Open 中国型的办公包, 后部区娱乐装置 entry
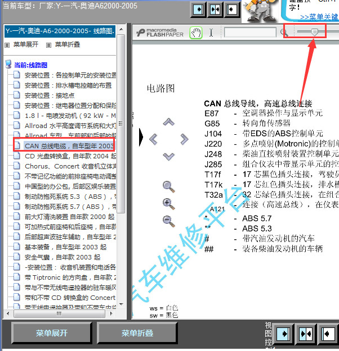 pyautogui.click(x=70, y=186)
